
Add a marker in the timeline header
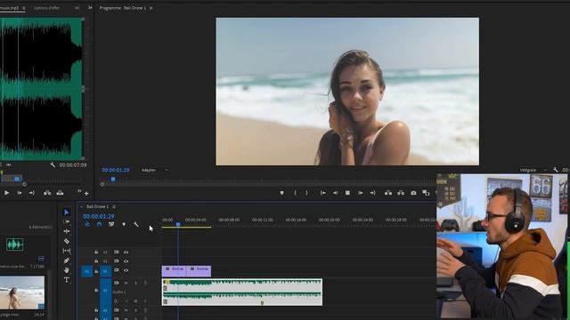click(124, 225)
